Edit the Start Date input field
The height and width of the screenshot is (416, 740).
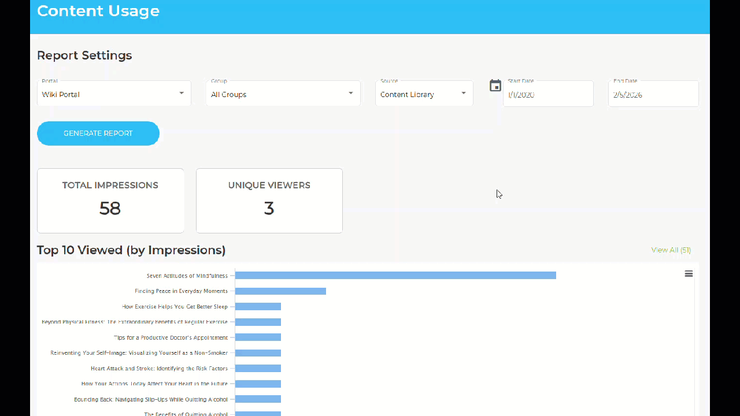(x=548, y=94)
